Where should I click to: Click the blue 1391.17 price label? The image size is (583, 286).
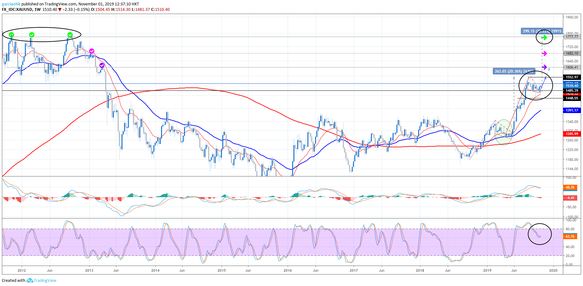572,110
